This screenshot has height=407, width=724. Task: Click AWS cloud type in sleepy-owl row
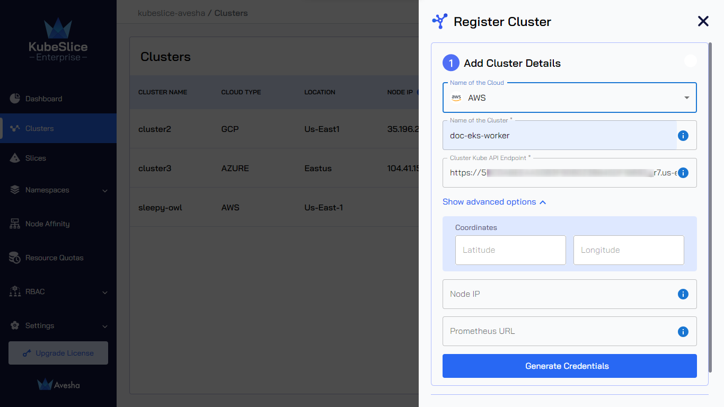click(x=230, y=207)
